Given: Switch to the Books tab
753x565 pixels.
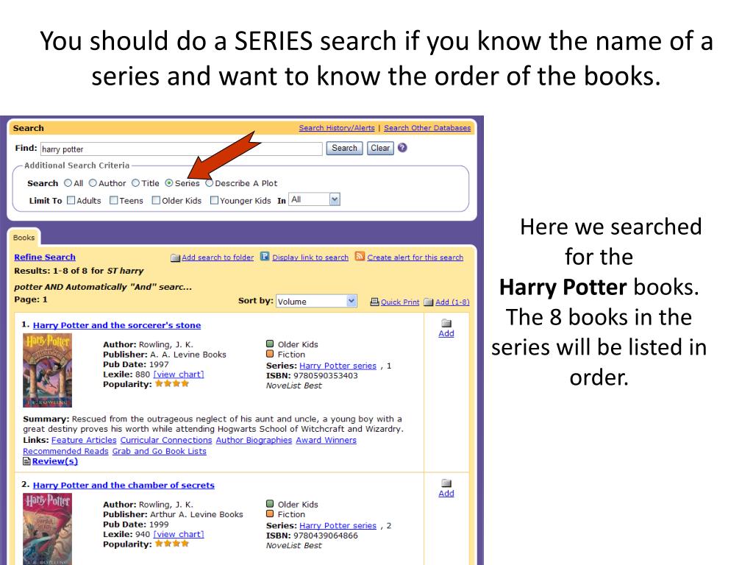Looking at the screenshot, I should pyautogui.click(x=24, y=238).
